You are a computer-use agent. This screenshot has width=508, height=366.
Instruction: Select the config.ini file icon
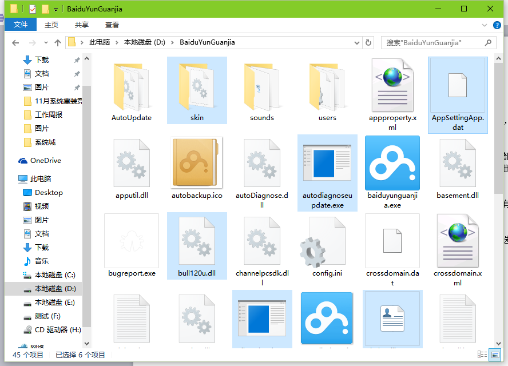click(x=323, y=242)
